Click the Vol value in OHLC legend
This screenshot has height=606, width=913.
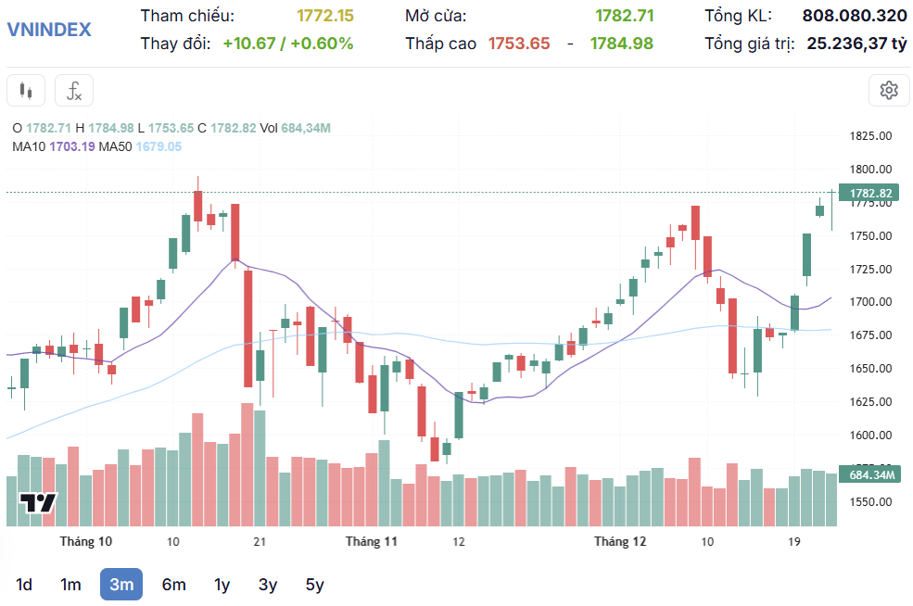pyautogui.click(x=306, y=128)
